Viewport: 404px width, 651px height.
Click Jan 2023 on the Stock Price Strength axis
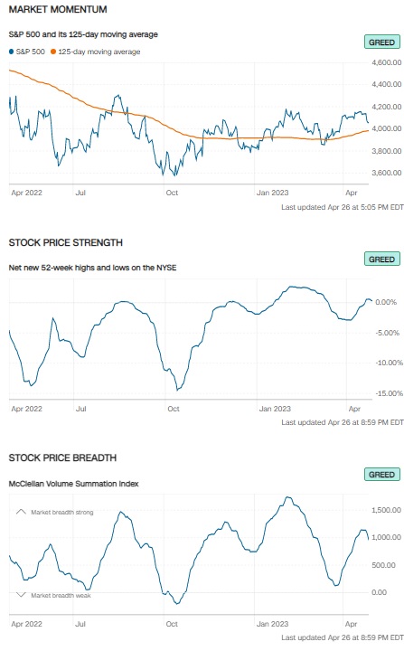pos(275,409)
